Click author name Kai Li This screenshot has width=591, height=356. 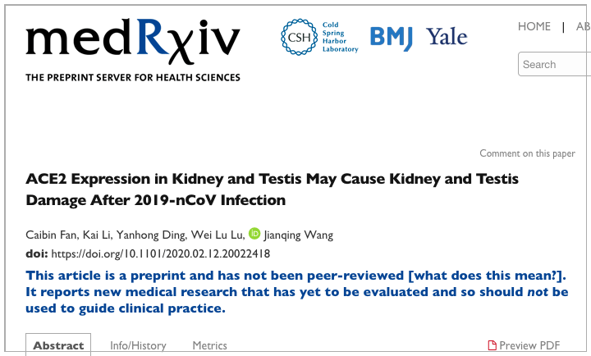pos(97,235)
